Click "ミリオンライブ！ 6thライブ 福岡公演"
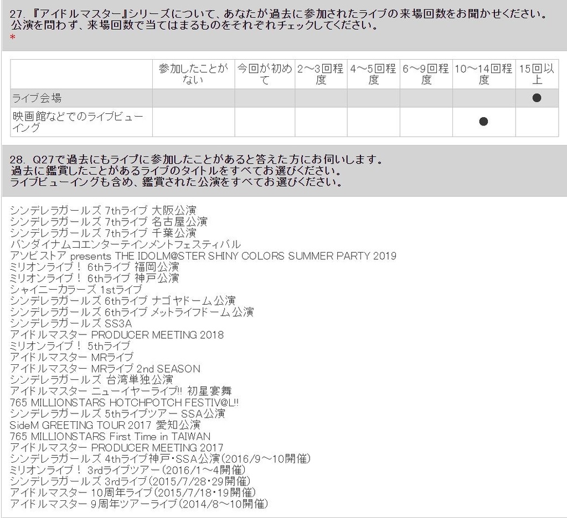The height and width of the screenshot is (518, 567). point(95,267)
